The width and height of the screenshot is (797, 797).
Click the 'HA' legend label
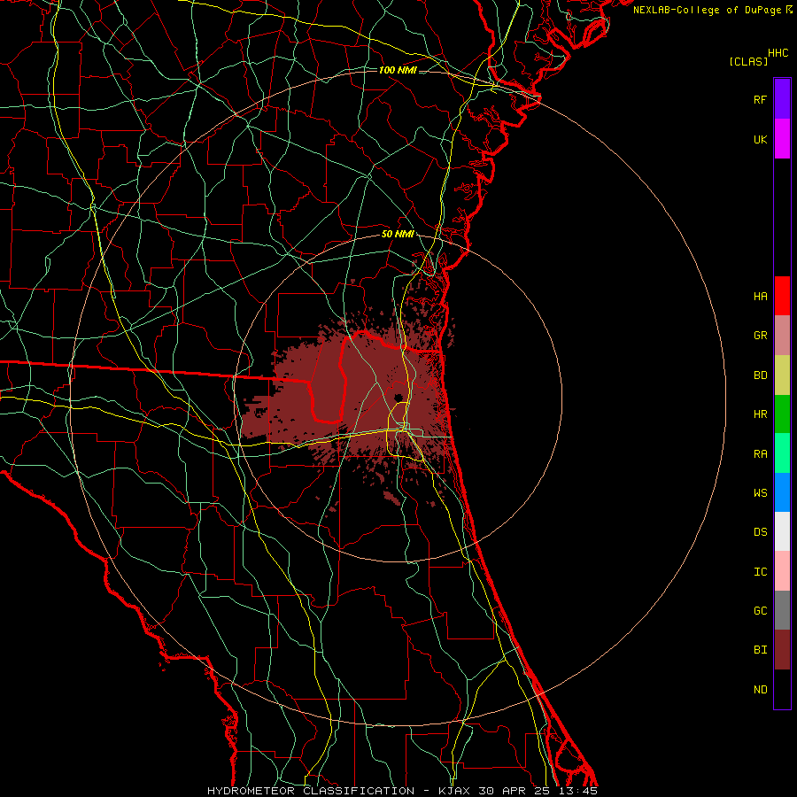coord(760,296)
